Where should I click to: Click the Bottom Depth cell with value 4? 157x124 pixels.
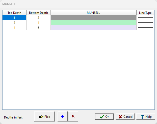pyautogui.click(x=38, y=23)
